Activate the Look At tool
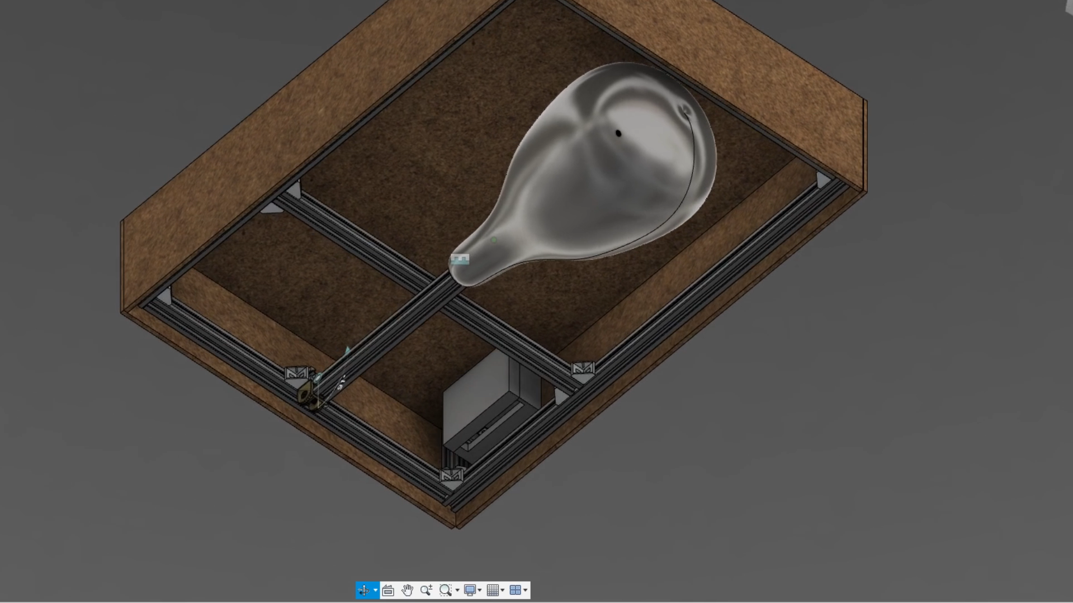This screenshot has width=1073, height=603. tap(388, 590)
